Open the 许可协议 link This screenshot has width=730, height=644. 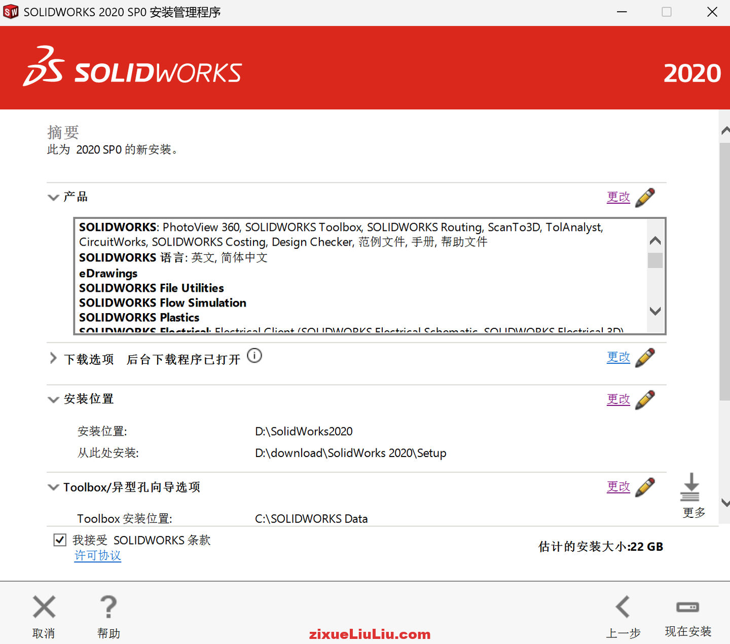pos(97,555)
